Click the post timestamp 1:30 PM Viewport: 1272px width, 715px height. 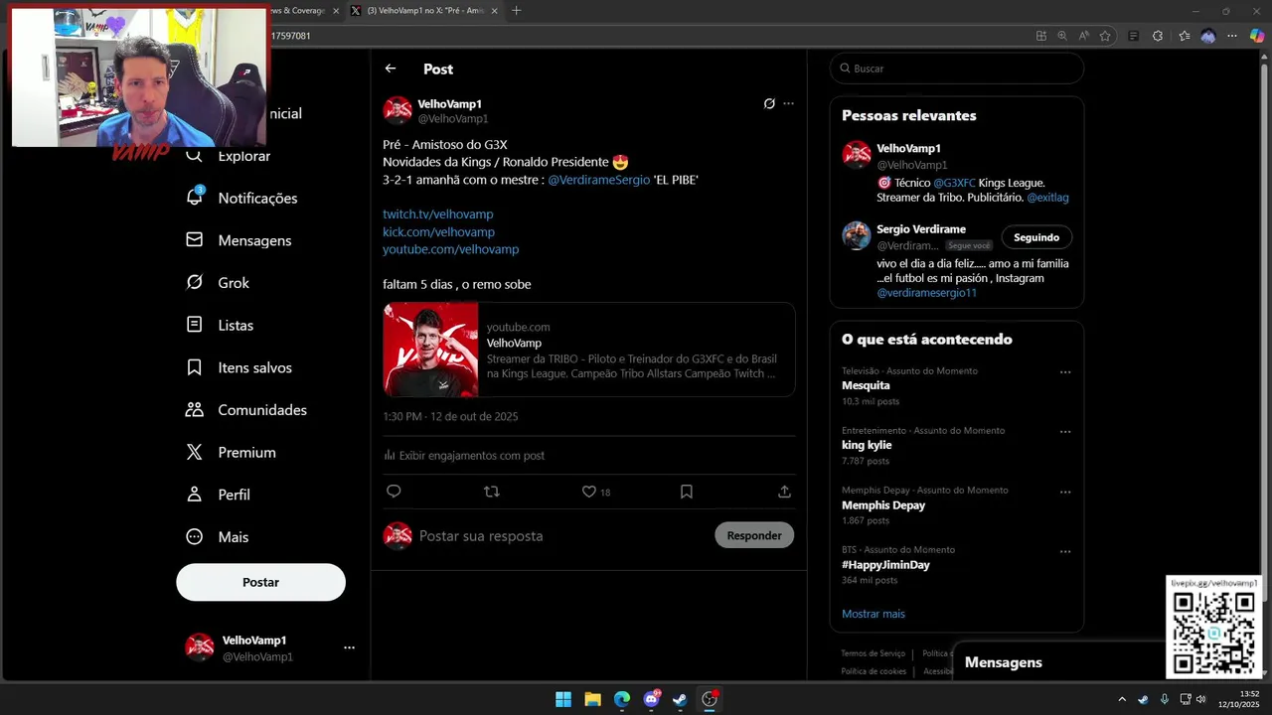pyautogui.click(x=450, y=416)
